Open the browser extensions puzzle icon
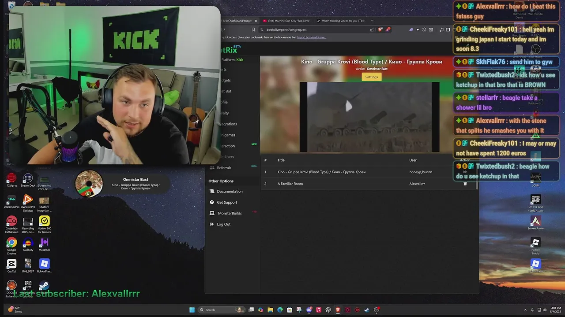 click(x=424, y=29)
